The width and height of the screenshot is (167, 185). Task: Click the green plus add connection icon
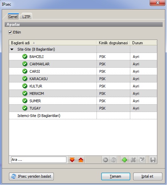[x=125, y=160]
